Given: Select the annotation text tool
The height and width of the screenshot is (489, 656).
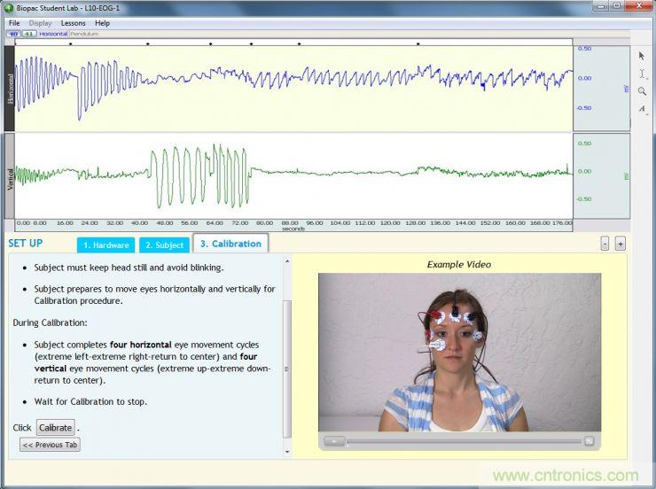Looking at the screenshot, I should click(x=642, y=109).
